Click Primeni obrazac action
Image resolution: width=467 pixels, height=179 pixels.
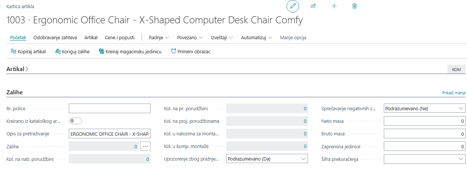(x=190, y=52)
